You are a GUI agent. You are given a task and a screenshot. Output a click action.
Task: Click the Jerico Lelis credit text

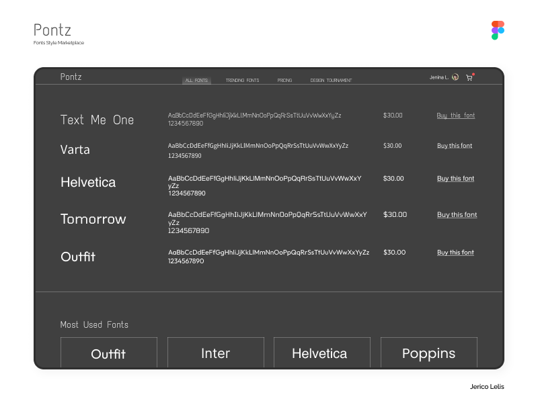coord(486,387)
